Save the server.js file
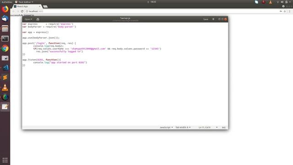This screenshot has width=293, height=165. click(206, 19)
